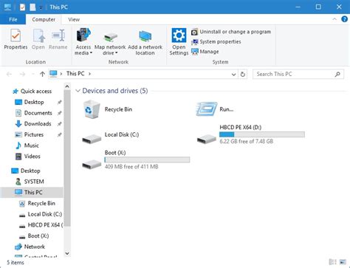Open the recent locations dropdown arrow
The height and width of the screenshot is (268, 350).
pos(32,74)
